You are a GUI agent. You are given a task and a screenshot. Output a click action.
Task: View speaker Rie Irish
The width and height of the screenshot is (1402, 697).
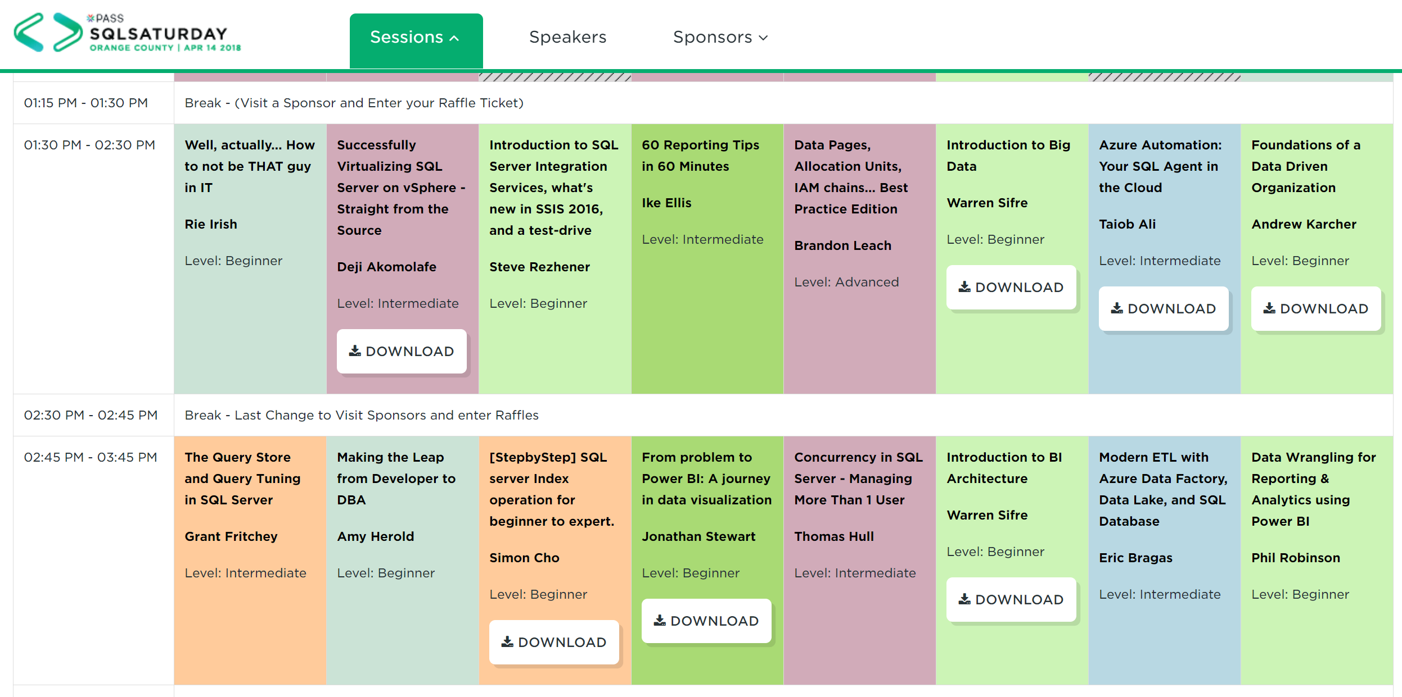211,224
